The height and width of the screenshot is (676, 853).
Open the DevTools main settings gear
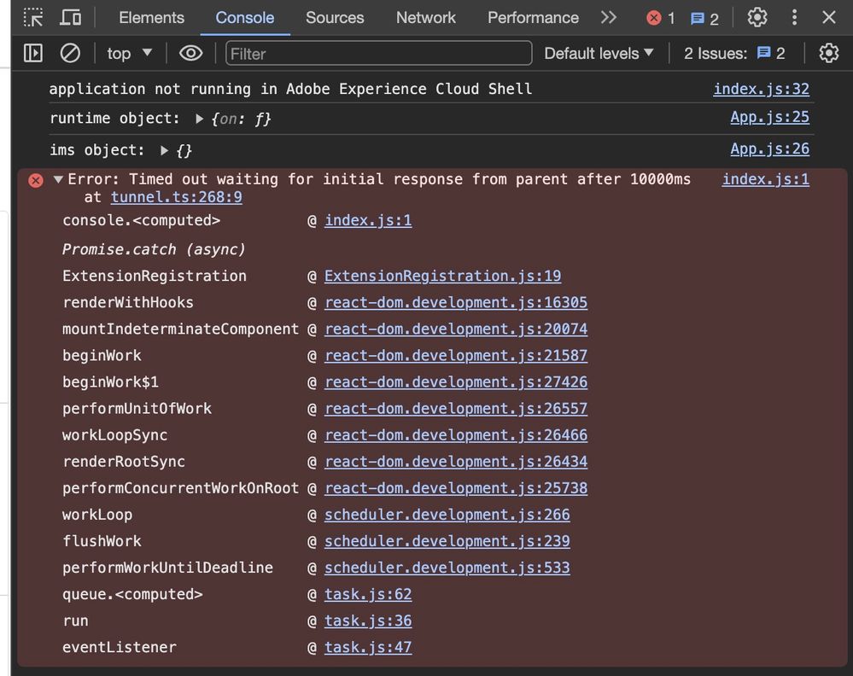(x=757, y=17)
